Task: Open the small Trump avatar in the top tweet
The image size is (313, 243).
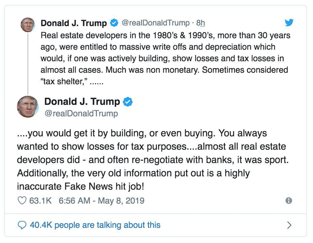Action: coord(28,25)
